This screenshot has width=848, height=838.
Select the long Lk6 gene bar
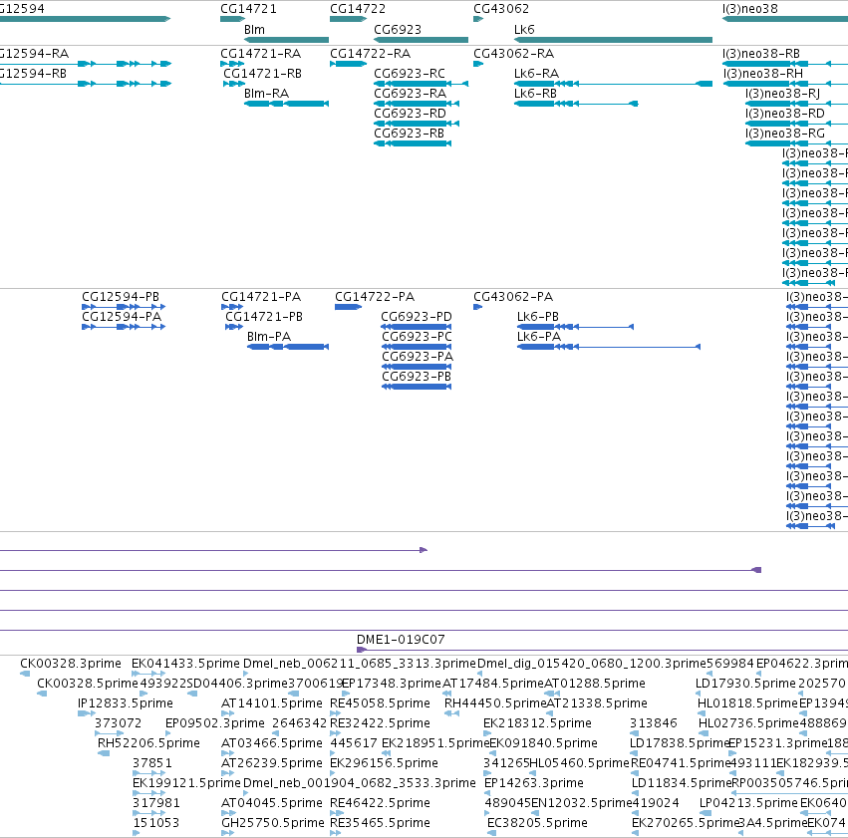(613, 40)
